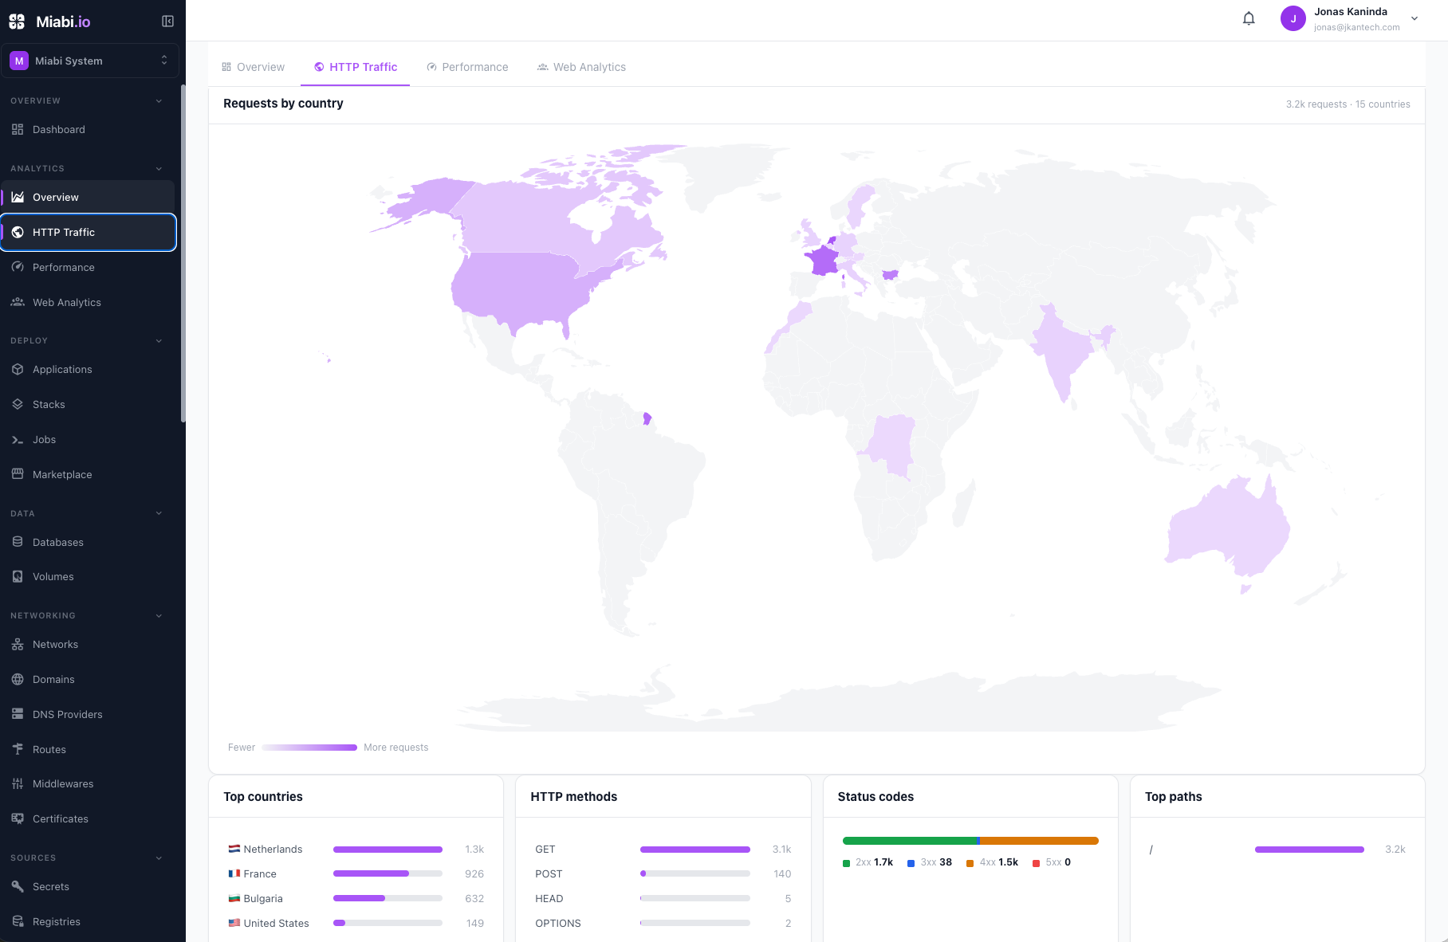Click the green 2xx status bar segment
This screenshot has height=942, width=1448.
click(910, 841)
